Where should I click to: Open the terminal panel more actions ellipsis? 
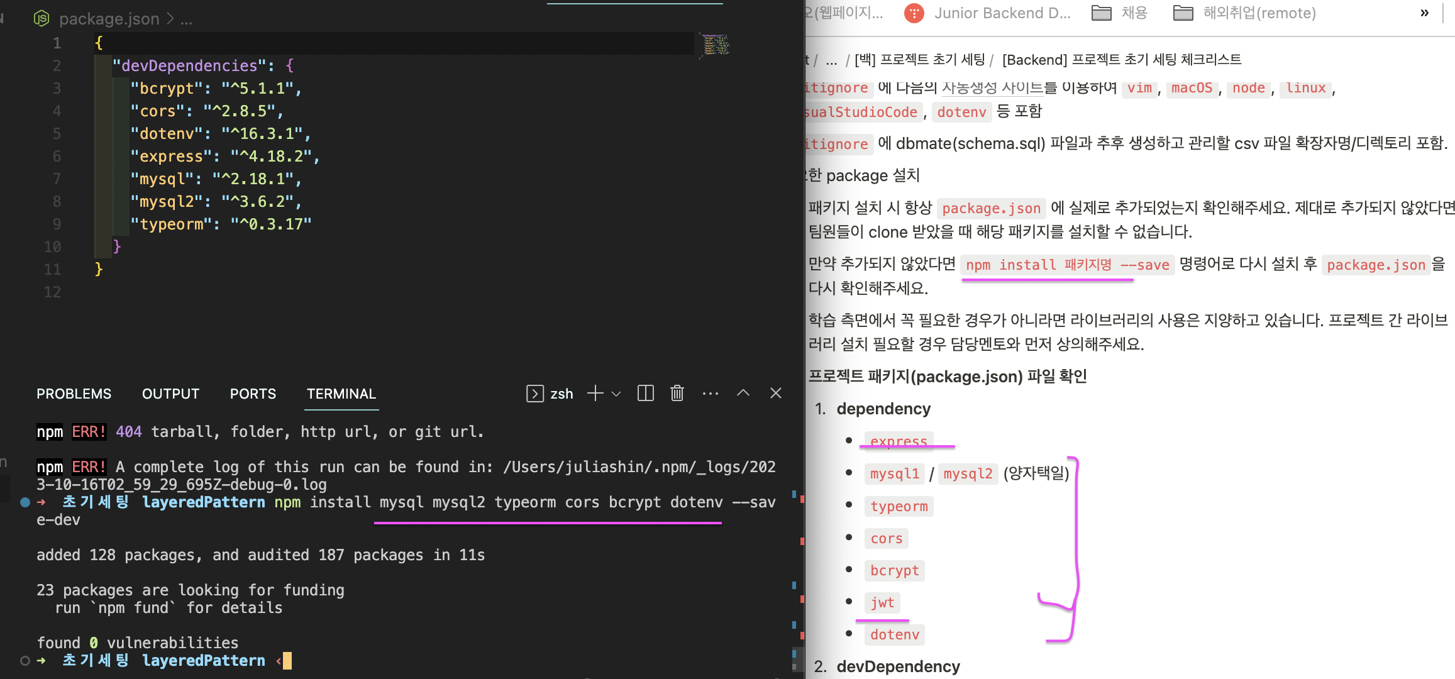(711, 394)
